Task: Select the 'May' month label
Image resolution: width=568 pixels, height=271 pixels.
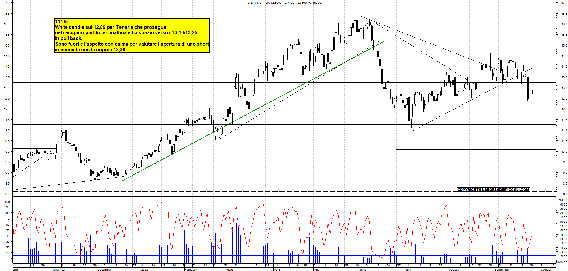Action: point(316,269)
